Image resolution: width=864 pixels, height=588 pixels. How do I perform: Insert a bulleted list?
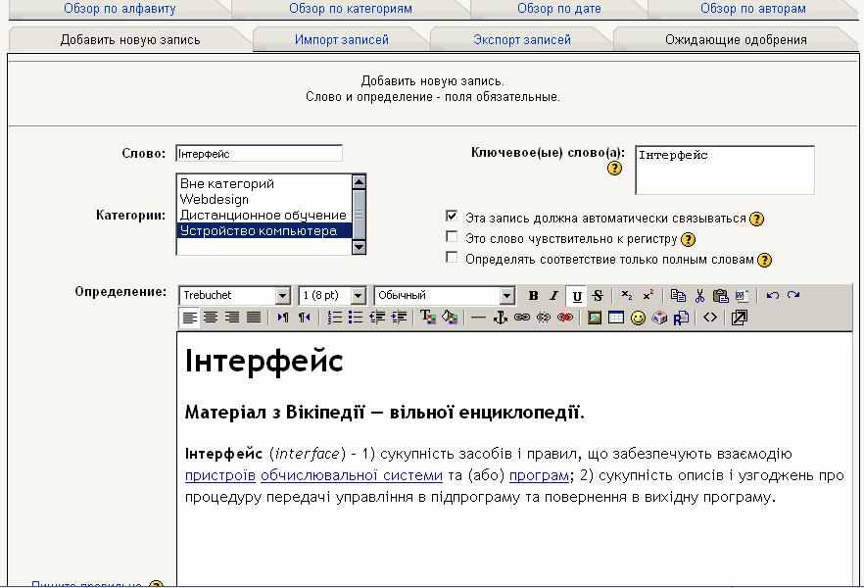(356, 318)
